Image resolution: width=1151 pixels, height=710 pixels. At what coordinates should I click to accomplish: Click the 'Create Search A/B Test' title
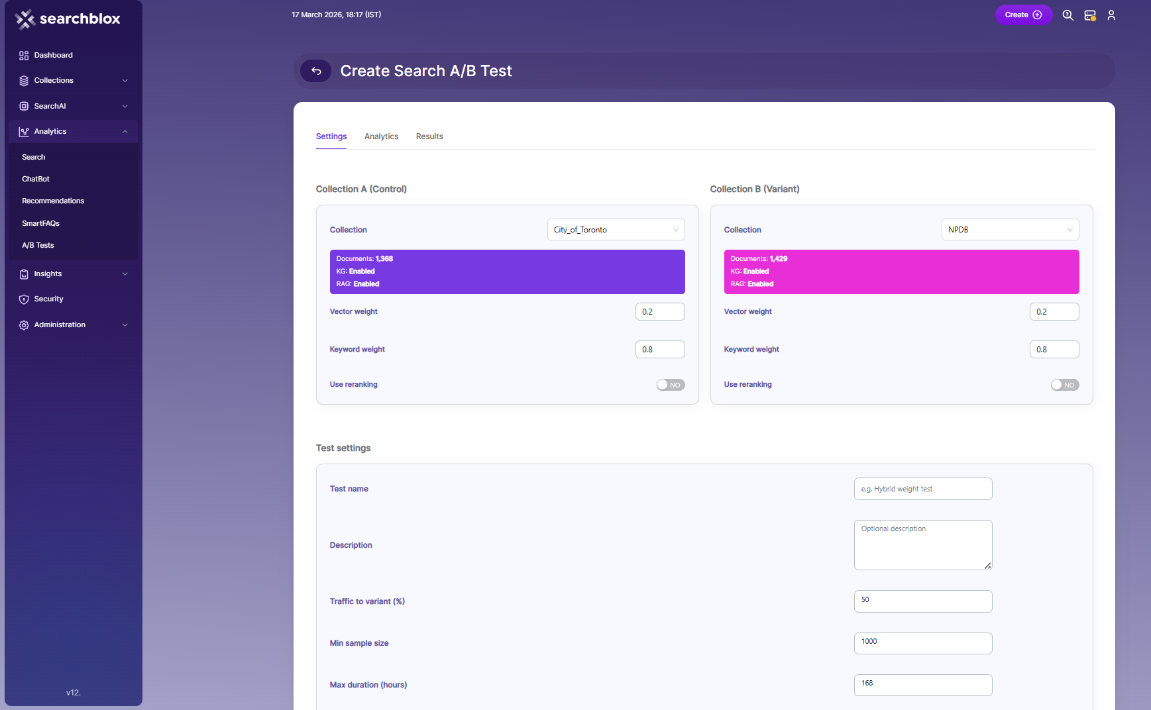click(x=426, y=71)
